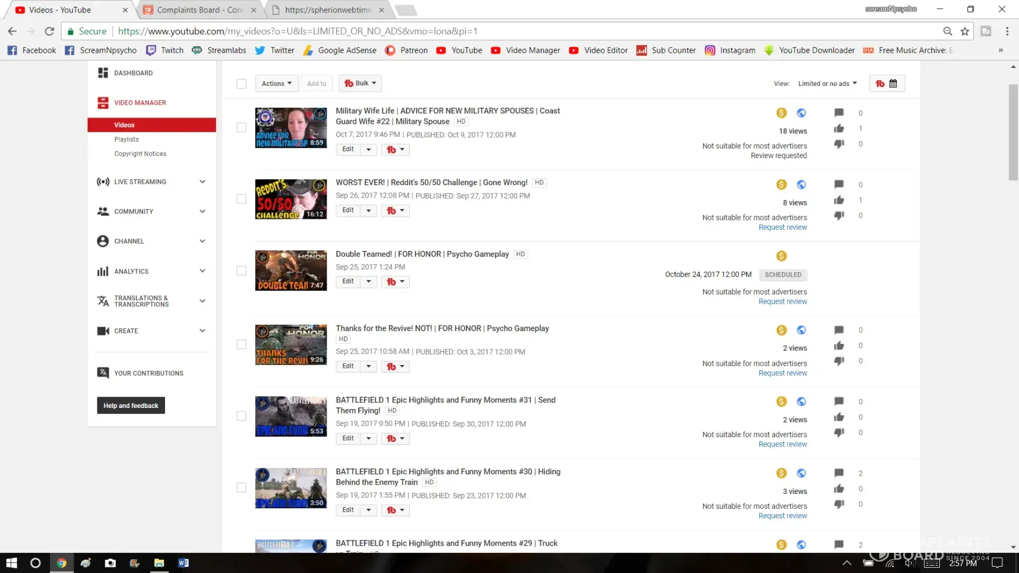The height and width of the screenshot is (573, 1019).
Task: Click the Help and feedback button
Action: (131, 406)
